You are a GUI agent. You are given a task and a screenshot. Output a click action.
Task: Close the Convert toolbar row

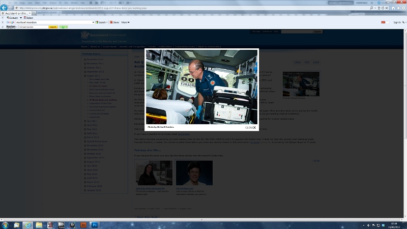(3, 18)
